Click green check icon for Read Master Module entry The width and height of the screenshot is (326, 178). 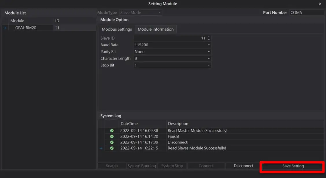click(x=112, y=131)
